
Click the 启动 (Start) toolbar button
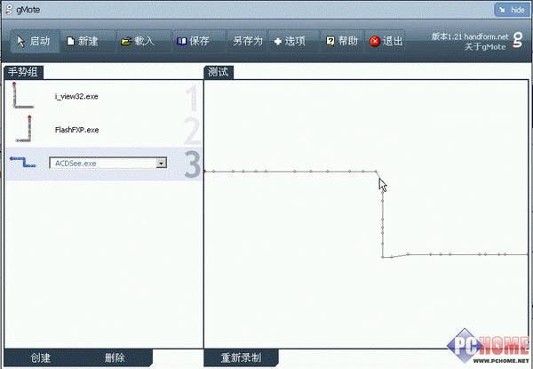pyautogui.click(x=35, y=42)
